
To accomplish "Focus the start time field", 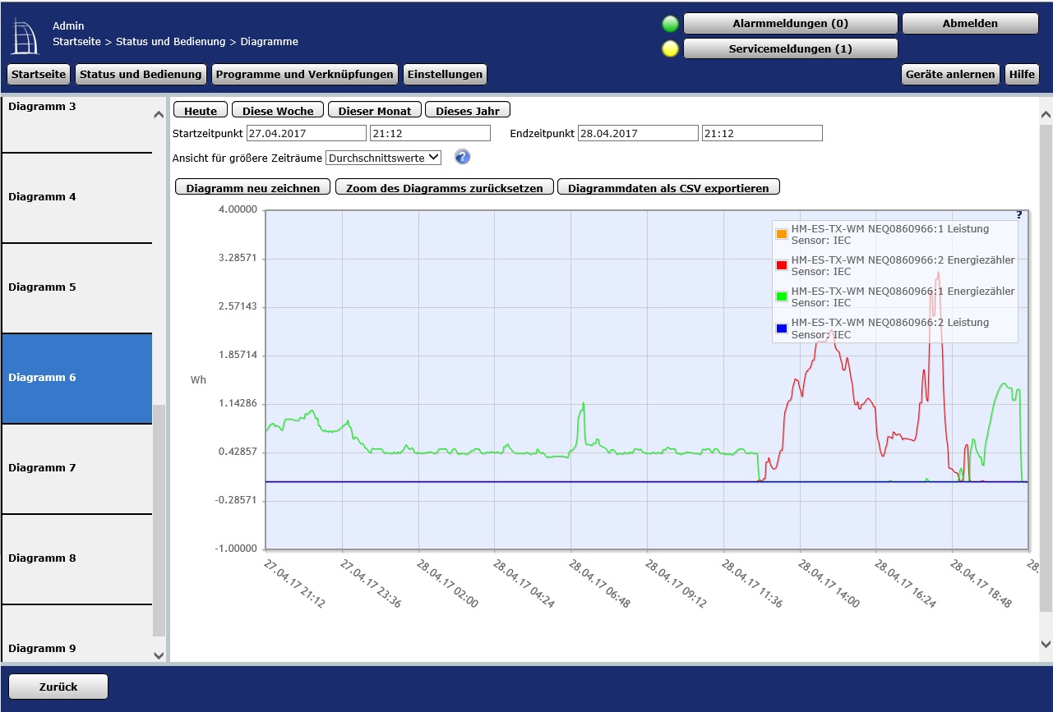I will click(430, 133).
